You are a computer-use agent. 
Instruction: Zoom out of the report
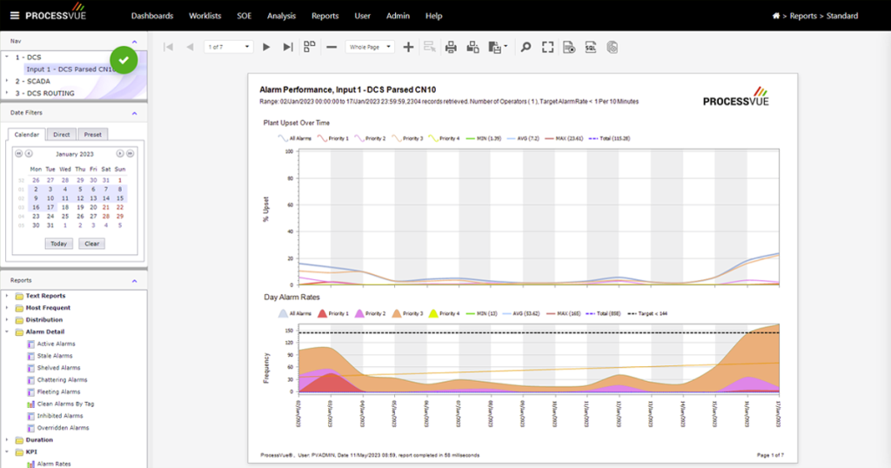click(x=332, y=47)
